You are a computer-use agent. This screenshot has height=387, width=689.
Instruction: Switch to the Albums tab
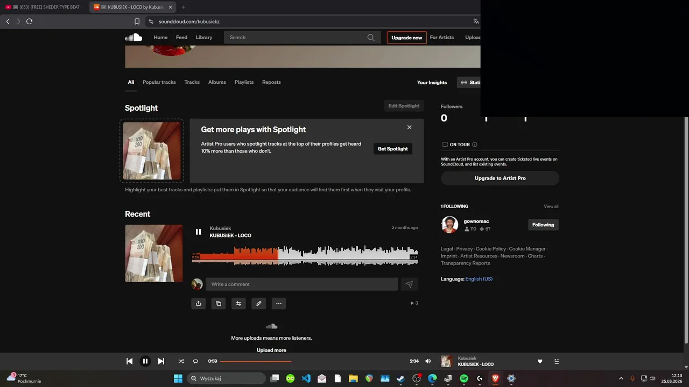pos(217,82)
